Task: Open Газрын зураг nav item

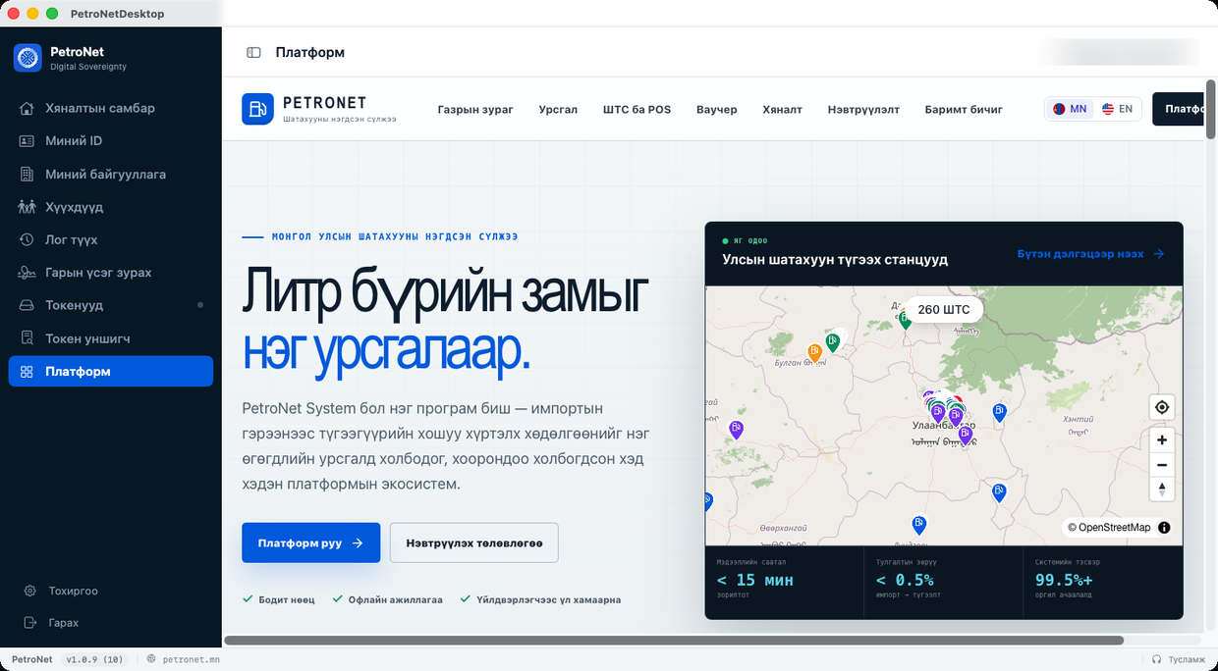Action: pos(475,109)
